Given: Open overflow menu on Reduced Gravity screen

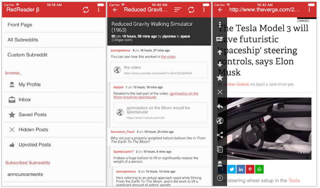Looking at the screenshot, I should click(204, 9).
